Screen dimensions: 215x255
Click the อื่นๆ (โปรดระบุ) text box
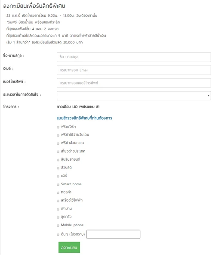(x=113, y=234)
